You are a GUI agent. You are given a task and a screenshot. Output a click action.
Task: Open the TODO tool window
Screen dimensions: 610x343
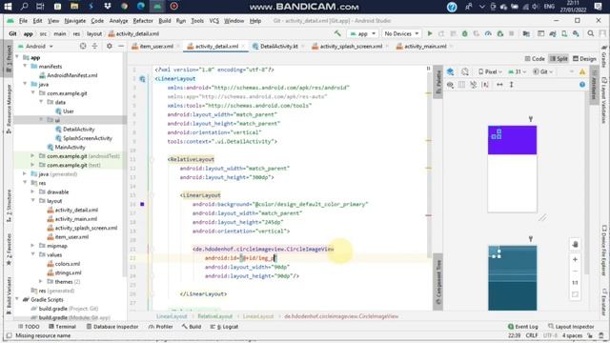tap(29, 327)
